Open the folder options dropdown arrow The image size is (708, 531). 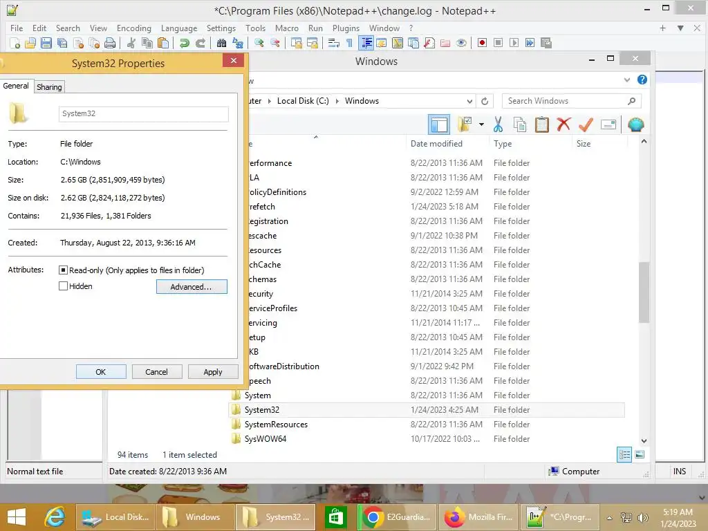[x=481, y=124]
